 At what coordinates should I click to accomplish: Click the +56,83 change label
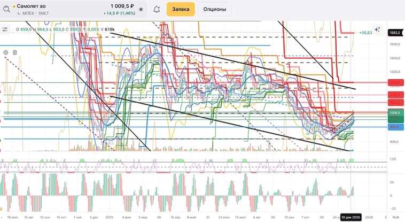[x=365, y=33]
